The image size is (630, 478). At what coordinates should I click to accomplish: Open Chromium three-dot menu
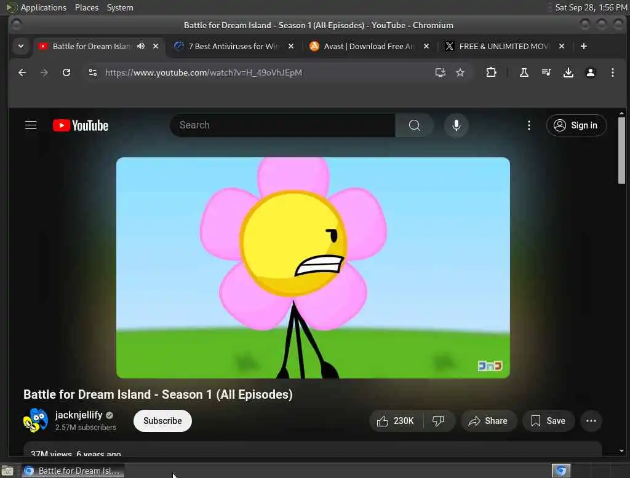tap(612, 72)
